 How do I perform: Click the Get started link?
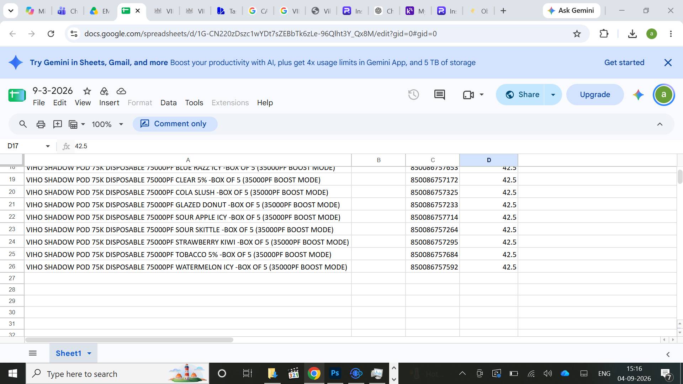(x=624, y=63)
